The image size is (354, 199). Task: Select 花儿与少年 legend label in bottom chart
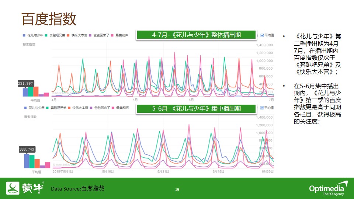point(37,108)
